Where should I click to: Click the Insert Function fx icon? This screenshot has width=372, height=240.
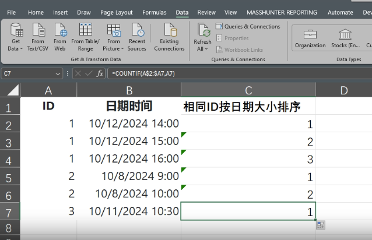click(x=100, y=73)
